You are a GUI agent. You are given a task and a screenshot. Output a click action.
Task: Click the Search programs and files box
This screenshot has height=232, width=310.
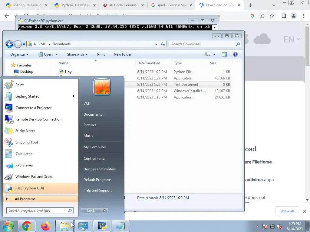coord(40,211)
